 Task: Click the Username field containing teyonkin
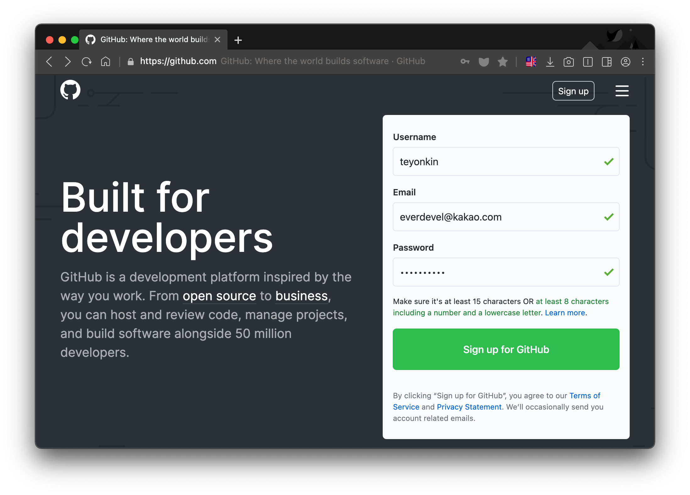tap(506, 161)
